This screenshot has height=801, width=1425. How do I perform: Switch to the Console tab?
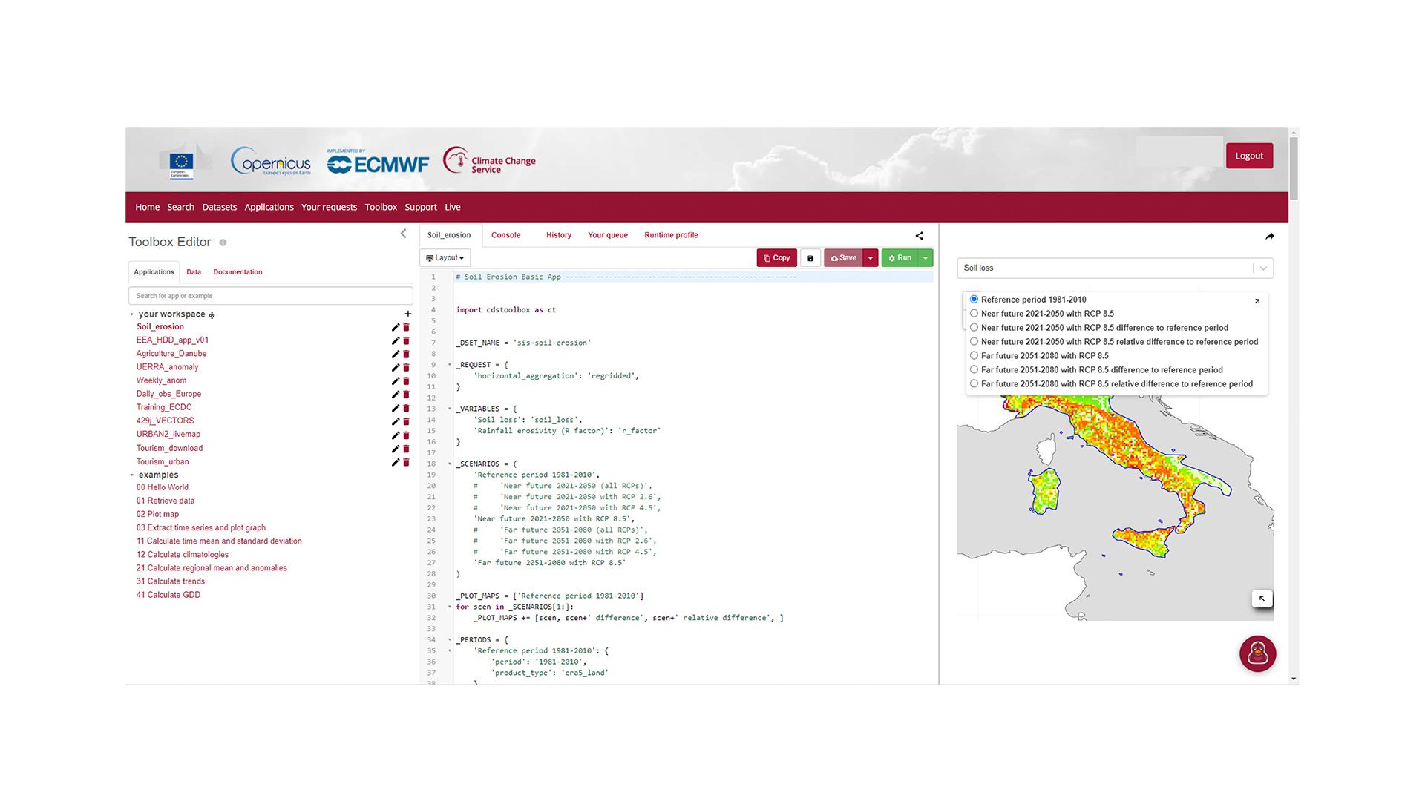505,235
